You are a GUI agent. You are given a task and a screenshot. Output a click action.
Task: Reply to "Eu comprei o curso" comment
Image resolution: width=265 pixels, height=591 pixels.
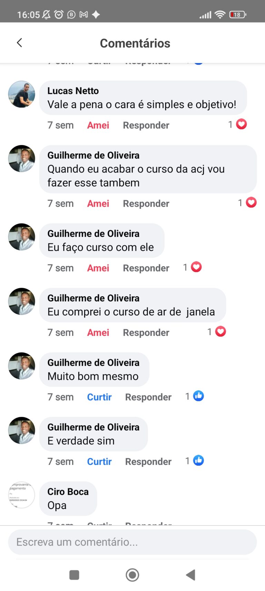coord(146,333)
